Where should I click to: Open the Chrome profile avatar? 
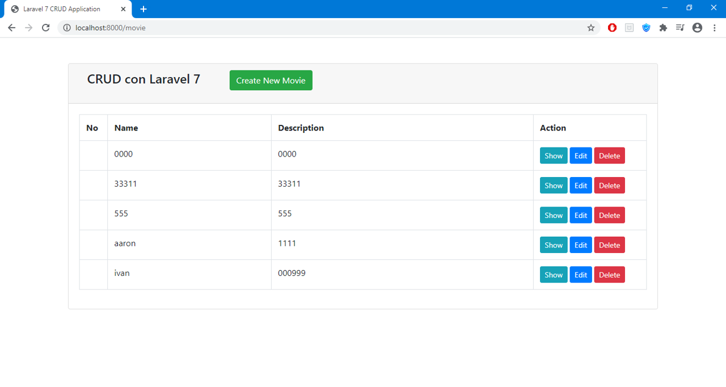pyautogui.click(x=697, y=28)
